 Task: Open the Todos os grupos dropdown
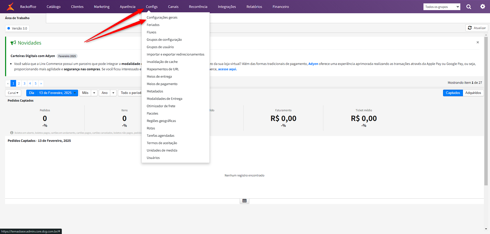442,7
